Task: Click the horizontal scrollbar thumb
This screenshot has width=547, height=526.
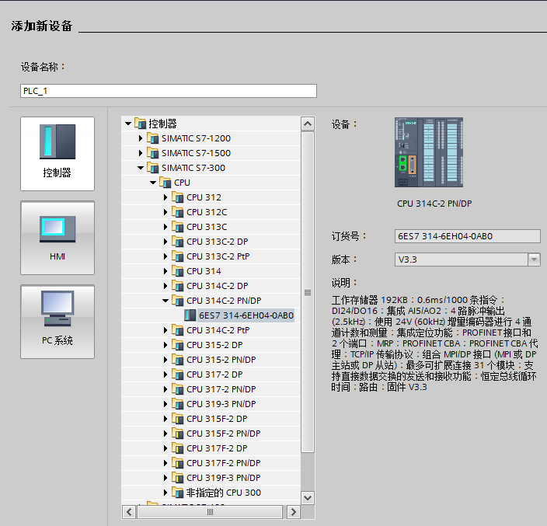Action: tap(210, 512)
